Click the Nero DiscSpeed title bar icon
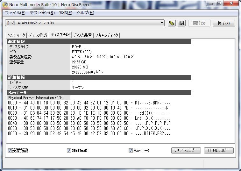This screenshot has width=241, height=171. pyautogui.click(x=5, y=4)
